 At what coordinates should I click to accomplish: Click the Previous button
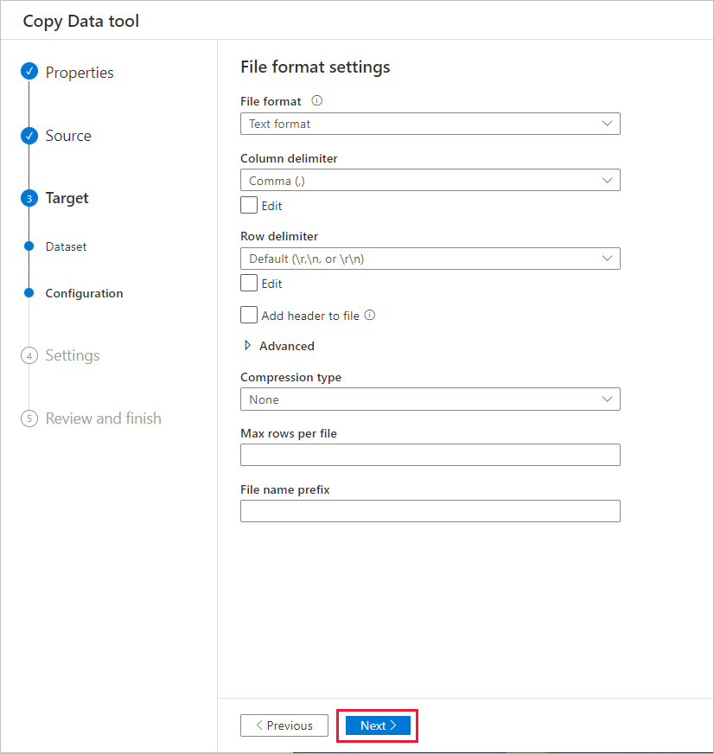click(x=284, y=725)
